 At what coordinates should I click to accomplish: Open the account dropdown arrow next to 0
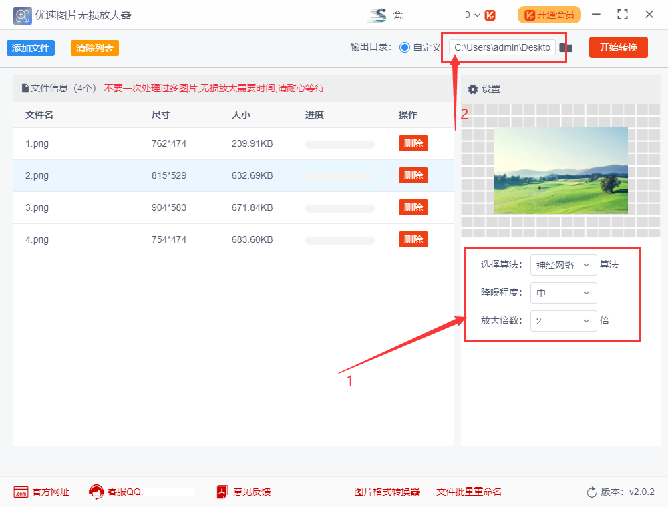tap(477, 15)
